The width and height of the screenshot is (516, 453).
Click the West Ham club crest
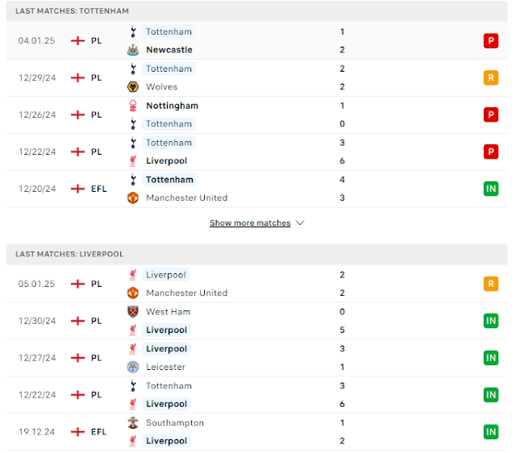coord(133,312)
